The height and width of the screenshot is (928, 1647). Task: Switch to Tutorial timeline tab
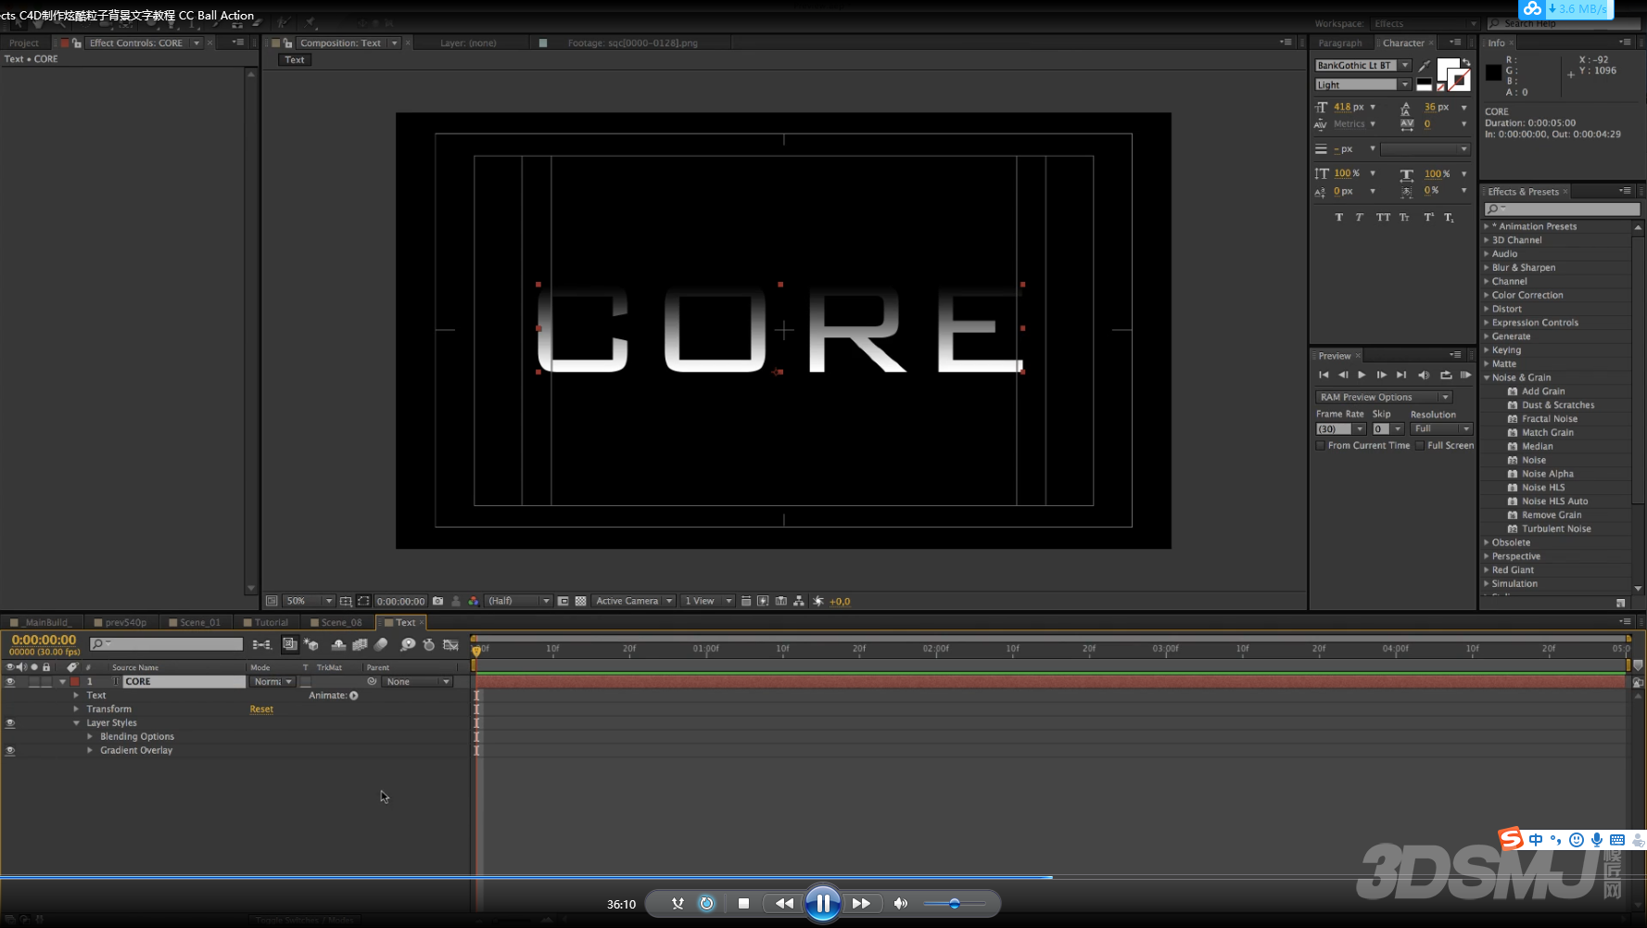tap(271, 622)
